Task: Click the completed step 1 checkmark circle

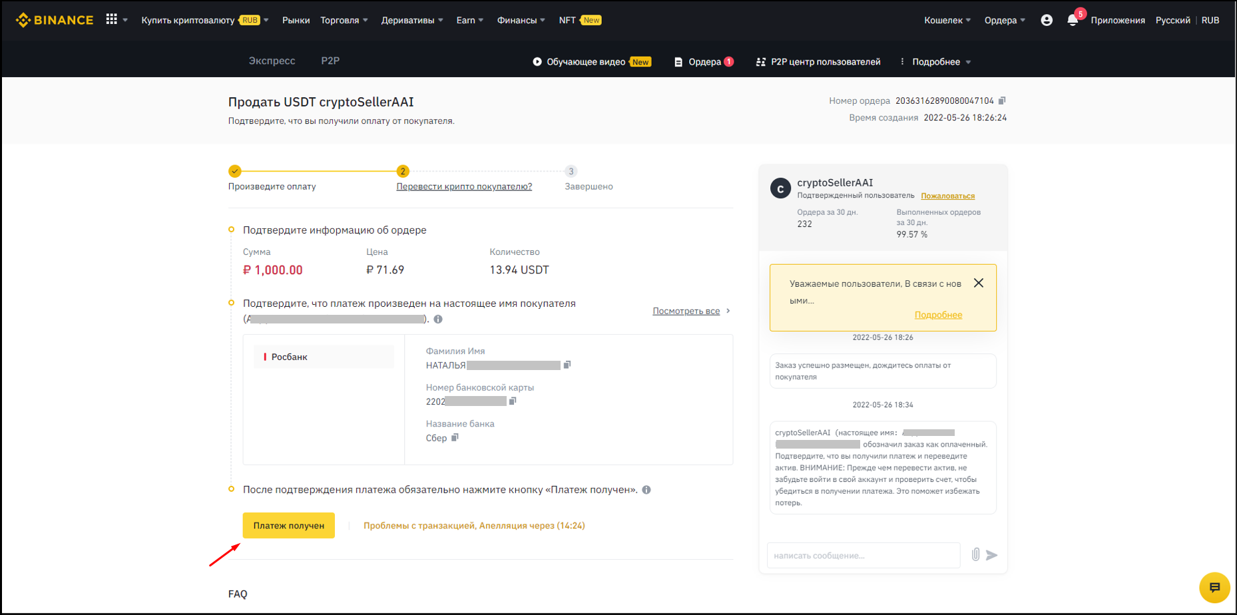Action: tap(235, 171)
